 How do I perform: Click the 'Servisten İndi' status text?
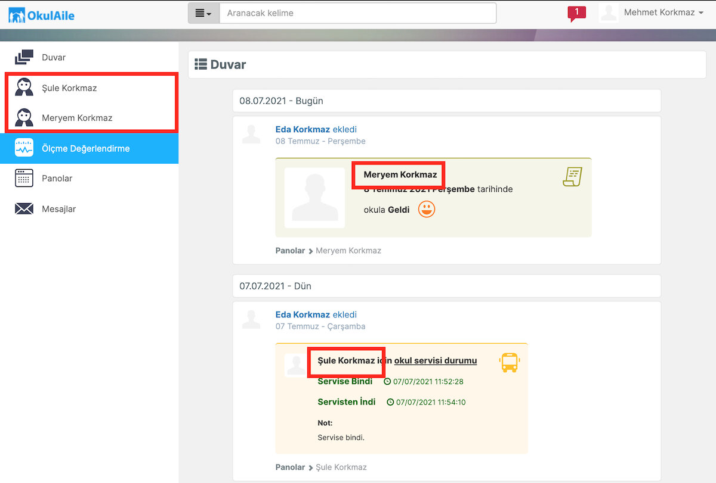tap(347, 402)
